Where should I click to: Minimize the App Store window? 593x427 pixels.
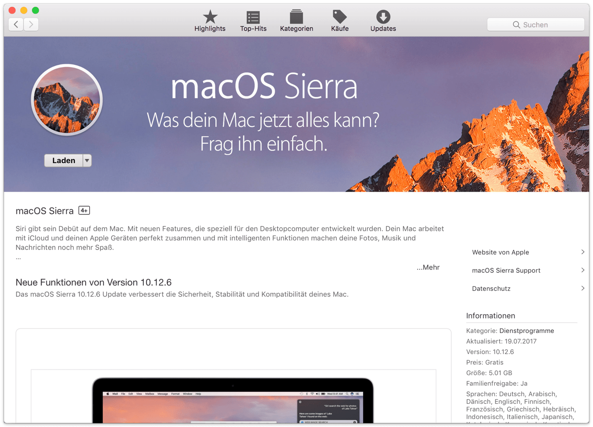(x=24, y=10)
